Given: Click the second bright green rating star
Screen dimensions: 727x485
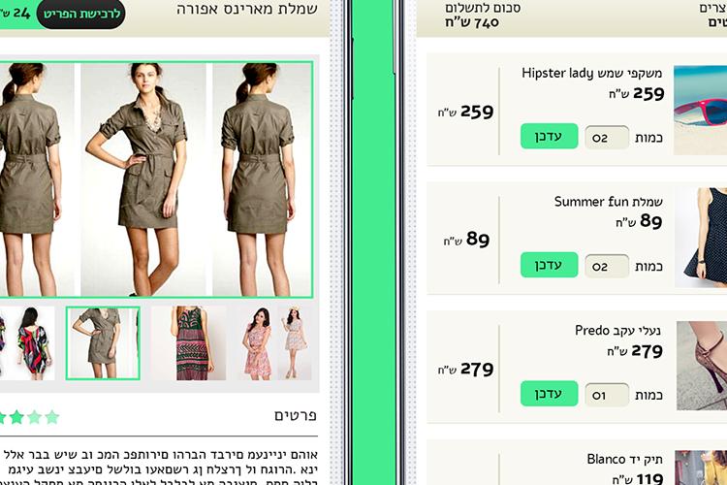Looking at the screenshot, I should 16,417.
